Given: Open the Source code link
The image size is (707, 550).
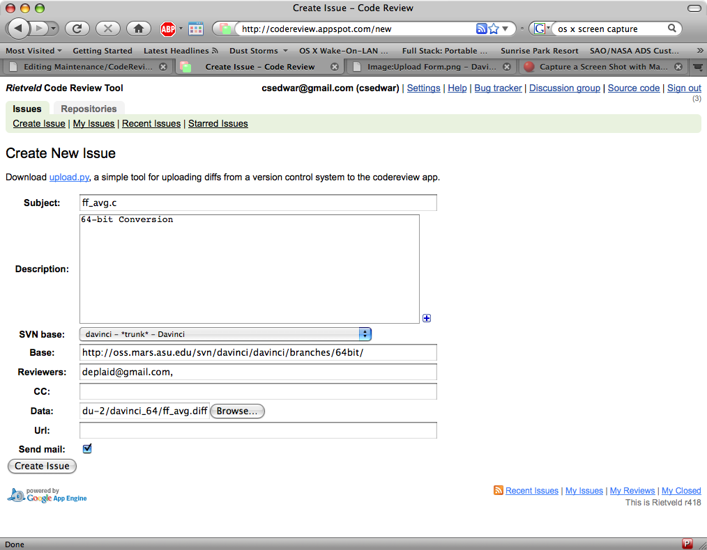Looking at the screenshot, I should tap(634, 88).
